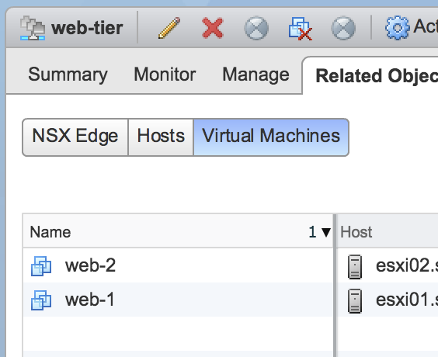
Task: Click the web-2 virtual machine icon
Action: (x=41, y=265)
